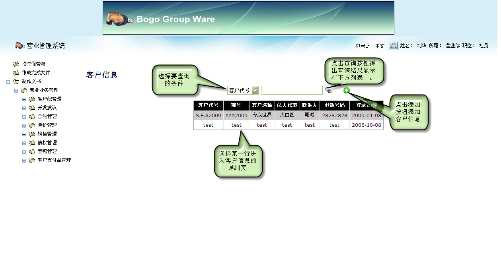Viewport: 501px width, 275px height.
Task: Collapse the 制作文书 tree node
Action: tap(8, 82)
